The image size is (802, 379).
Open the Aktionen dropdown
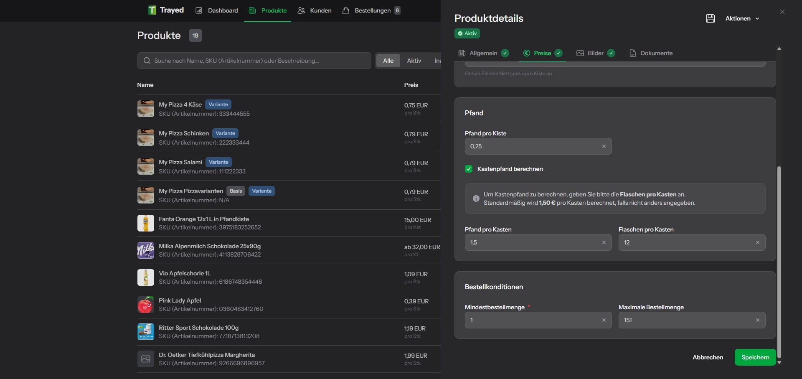pos(742,18)
